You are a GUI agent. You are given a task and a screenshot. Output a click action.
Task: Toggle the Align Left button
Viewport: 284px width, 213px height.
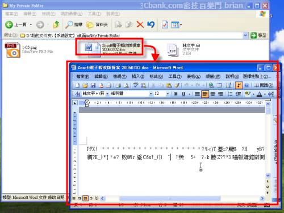[x=205, y=94]
